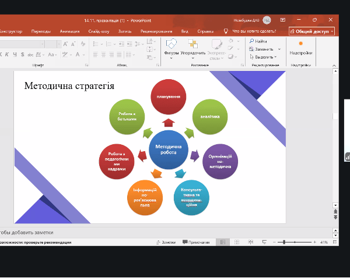
Task: Toggle Примечания comments pane
Action: coord(195,242)
